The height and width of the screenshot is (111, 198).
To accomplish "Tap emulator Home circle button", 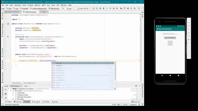I will tap(170, 76).
